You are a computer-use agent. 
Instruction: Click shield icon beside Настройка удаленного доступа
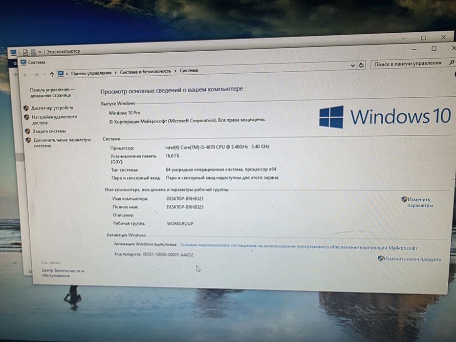pyautogui.click(x=27, y=117)
